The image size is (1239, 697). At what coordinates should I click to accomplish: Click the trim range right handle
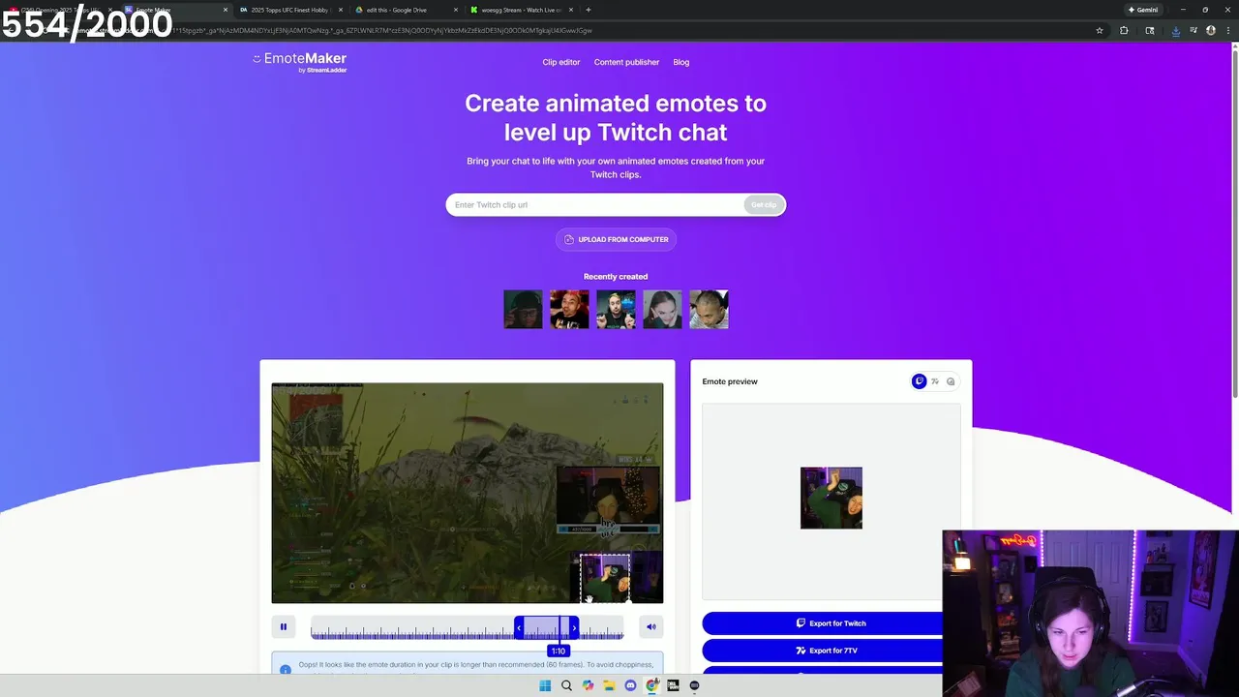click(x=574, y=628)
